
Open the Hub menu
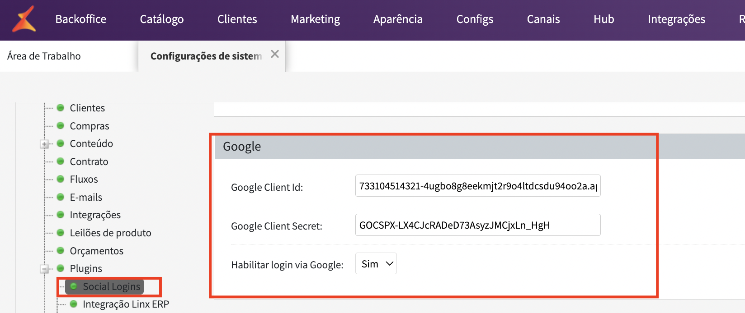coord(604,19)
